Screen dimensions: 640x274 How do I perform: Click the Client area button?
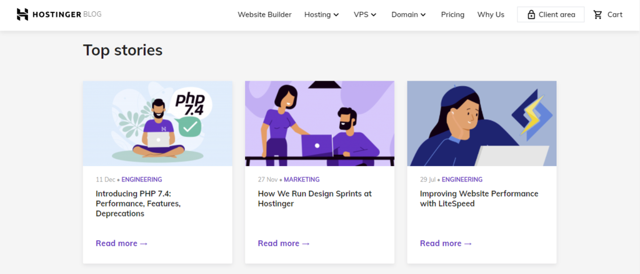[551, 14]
